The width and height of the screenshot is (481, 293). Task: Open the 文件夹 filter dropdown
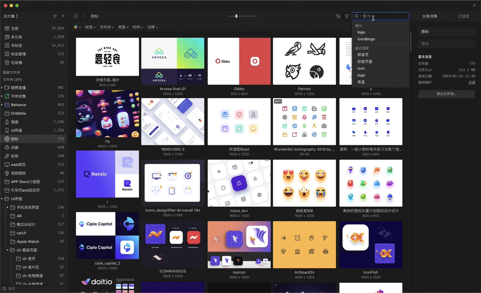click(x=107, y=27)
